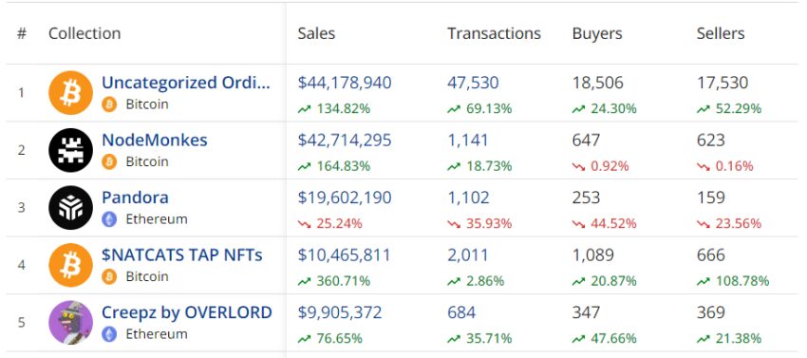807x358 pixels.
Task: Sort table by Buyers column header
Action: point(597,33)
